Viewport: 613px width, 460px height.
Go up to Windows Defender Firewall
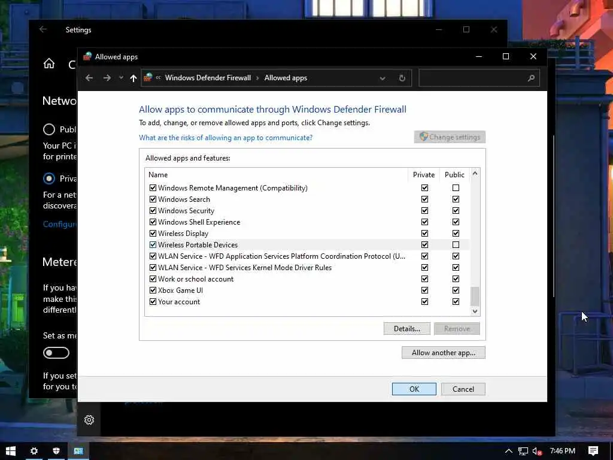pyautogui.click(x=133, y=78)
